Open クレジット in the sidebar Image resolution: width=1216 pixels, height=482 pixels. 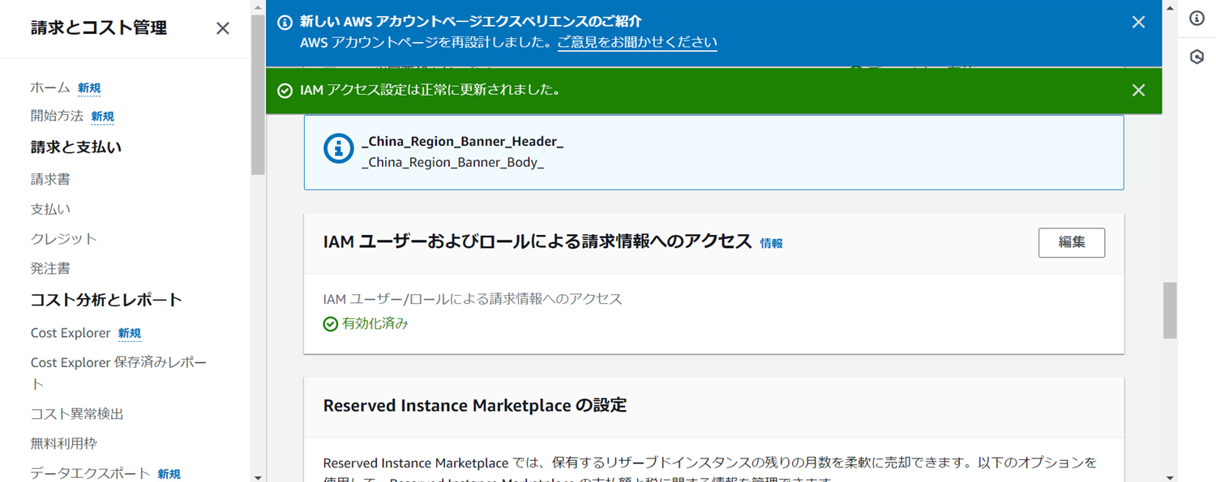click(x=64, y=239)
